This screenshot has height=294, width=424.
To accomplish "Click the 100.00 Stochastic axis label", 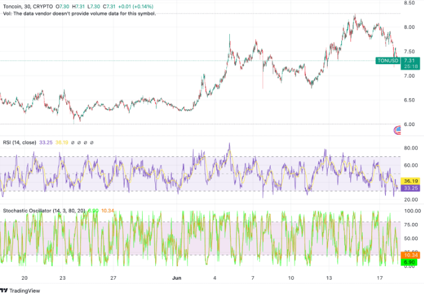I will tap(412, 211).
